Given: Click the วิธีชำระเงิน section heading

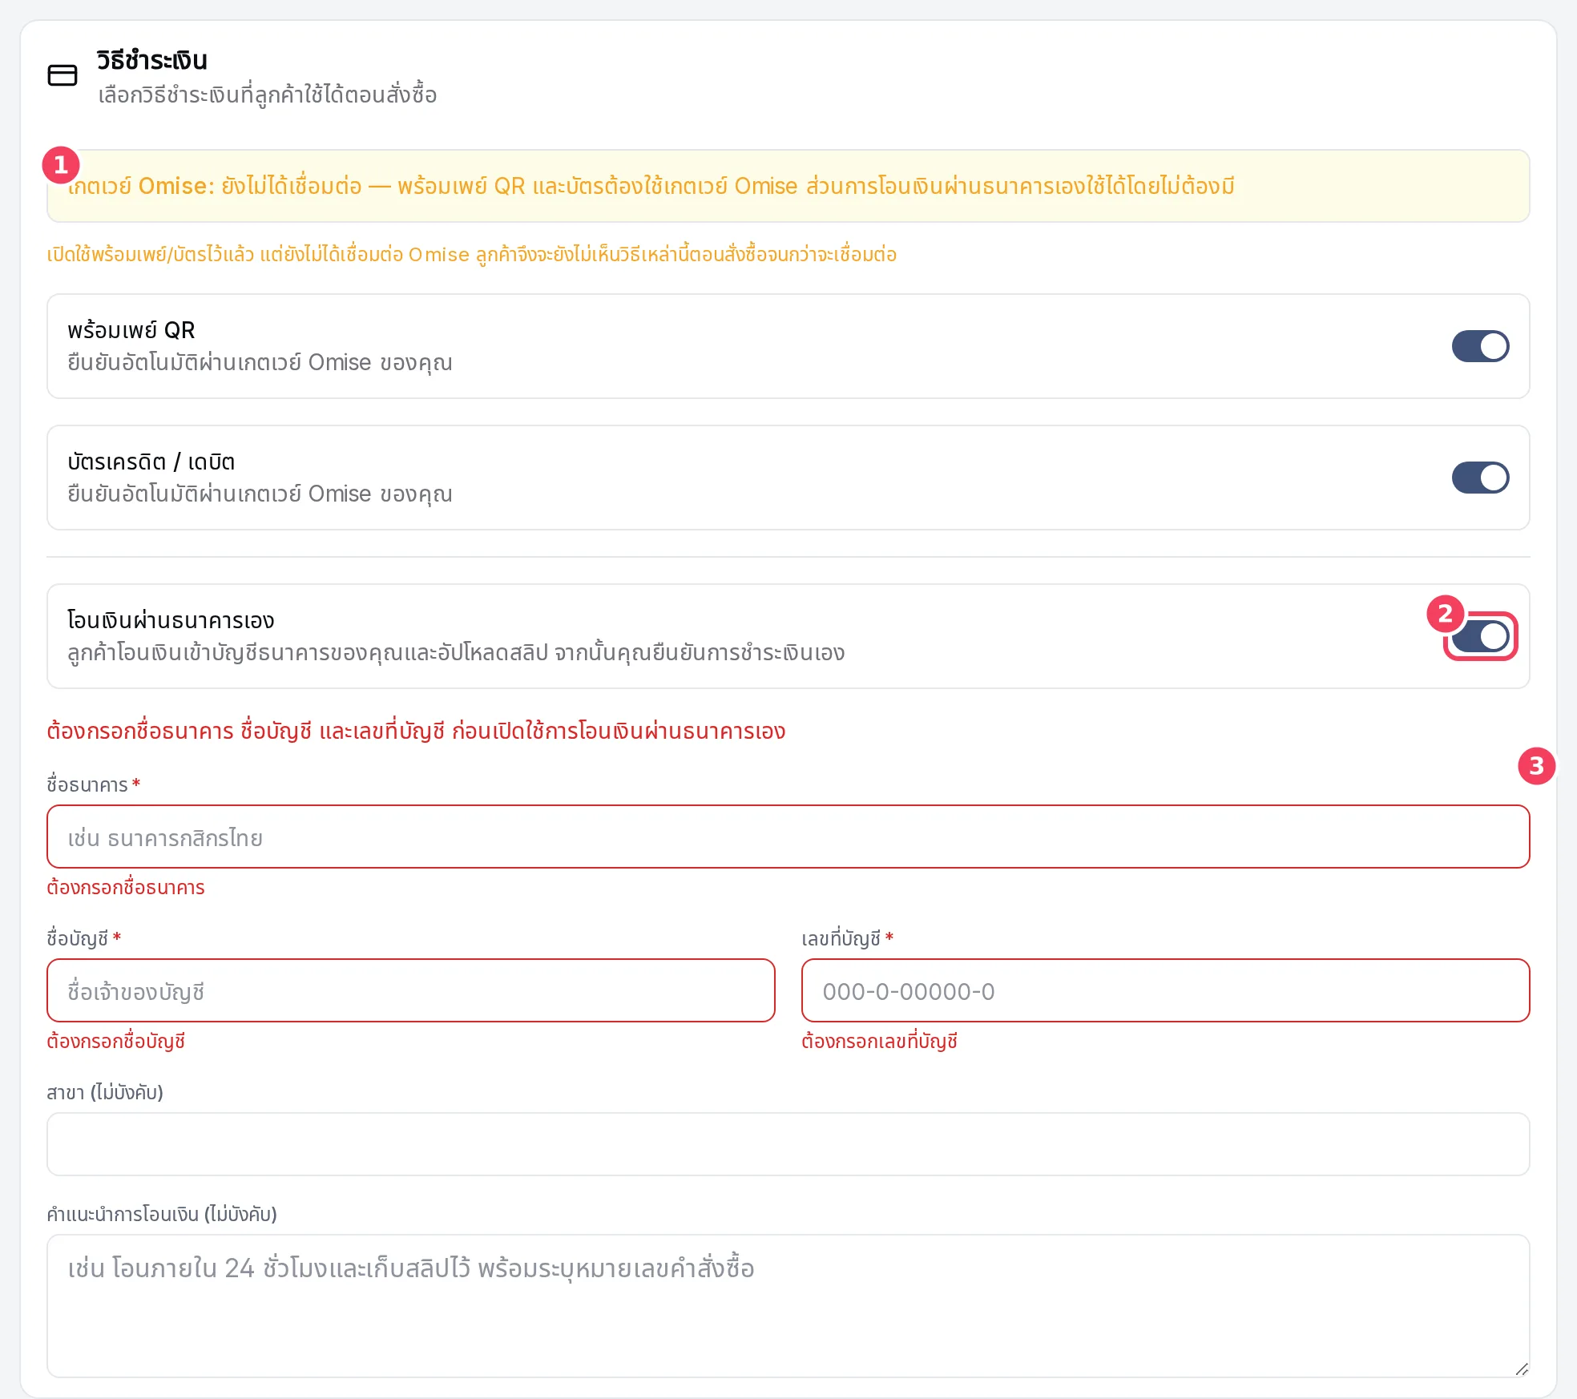Looking at the screenshot, I should click(x=152, y=61).
